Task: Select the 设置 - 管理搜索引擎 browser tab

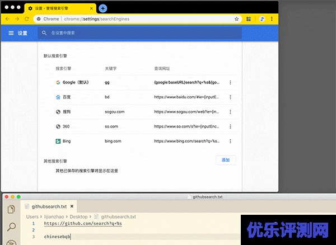Action: tap(59, 8)
